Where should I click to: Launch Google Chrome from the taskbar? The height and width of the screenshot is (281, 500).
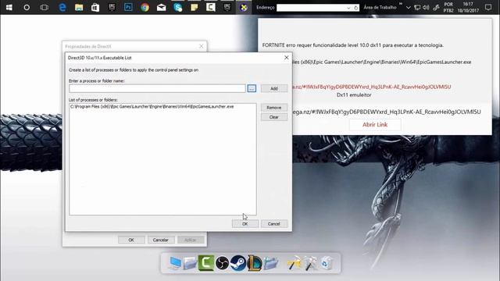[145, 7]
